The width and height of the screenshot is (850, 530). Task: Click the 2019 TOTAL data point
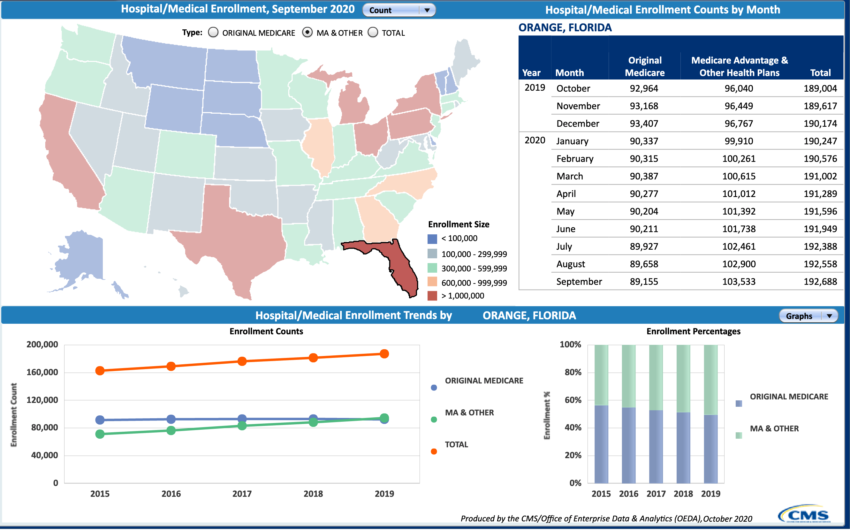point(384,354)
